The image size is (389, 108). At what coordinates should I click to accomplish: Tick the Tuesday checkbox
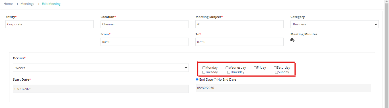(x=204, y=72)
